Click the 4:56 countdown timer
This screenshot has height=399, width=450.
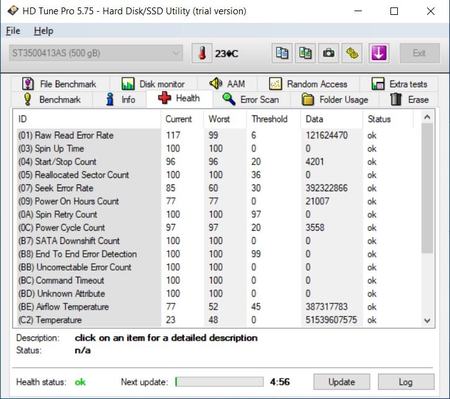point(280,382)
